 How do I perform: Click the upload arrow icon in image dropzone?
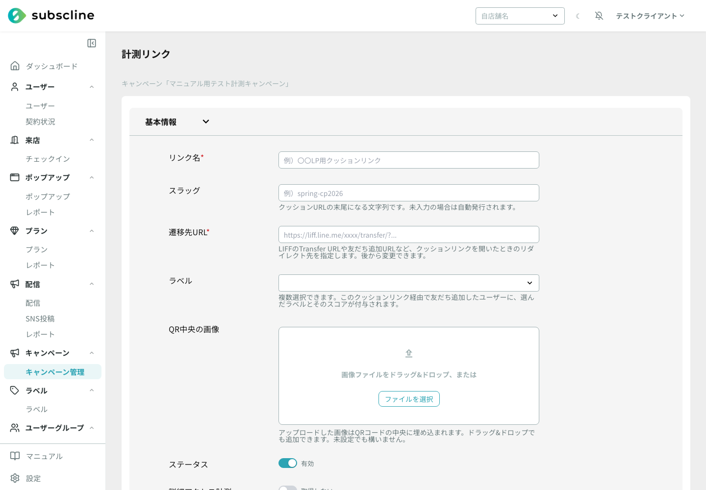409,353
